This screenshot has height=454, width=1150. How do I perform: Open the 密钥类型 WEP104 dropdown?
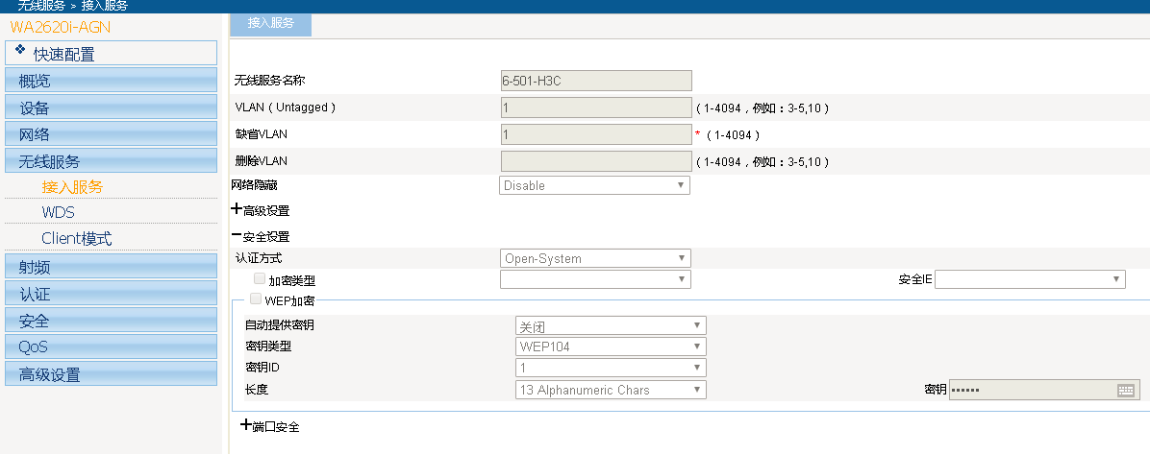(611, 346)
